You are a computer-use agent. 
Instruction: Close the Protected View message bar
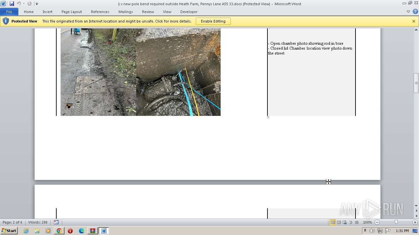click(x=414, y=21)
